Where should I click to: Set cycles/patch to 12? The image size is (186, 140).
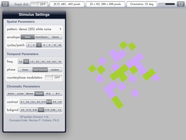pyautogui.click(x=55, y=45)
